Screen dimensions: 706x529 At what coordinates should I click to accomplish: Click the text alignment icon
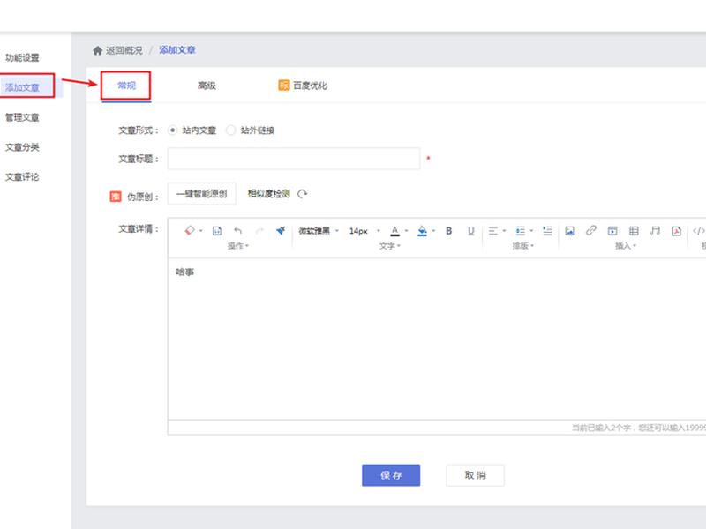tap(493, 231)
